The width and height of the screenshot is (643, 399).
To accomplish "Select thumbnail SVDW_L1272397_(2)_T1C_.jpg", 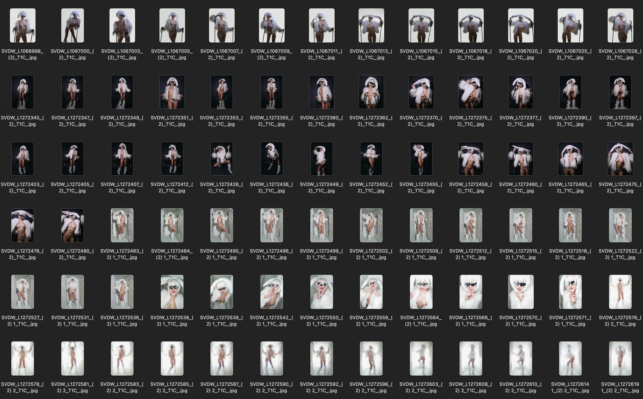I will (x=620, y=92).
